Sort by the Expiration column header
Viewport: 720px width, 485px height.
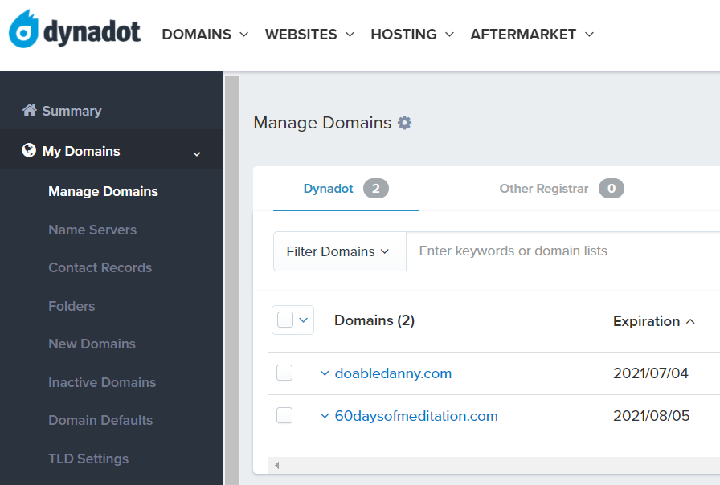pos(654,321)
